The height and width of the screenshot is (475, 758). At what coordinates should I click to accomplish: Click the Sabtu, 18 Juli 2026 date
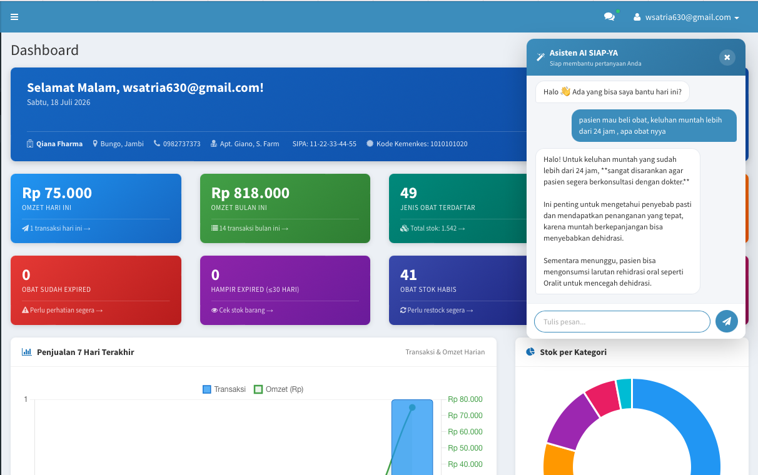point(59,102)
